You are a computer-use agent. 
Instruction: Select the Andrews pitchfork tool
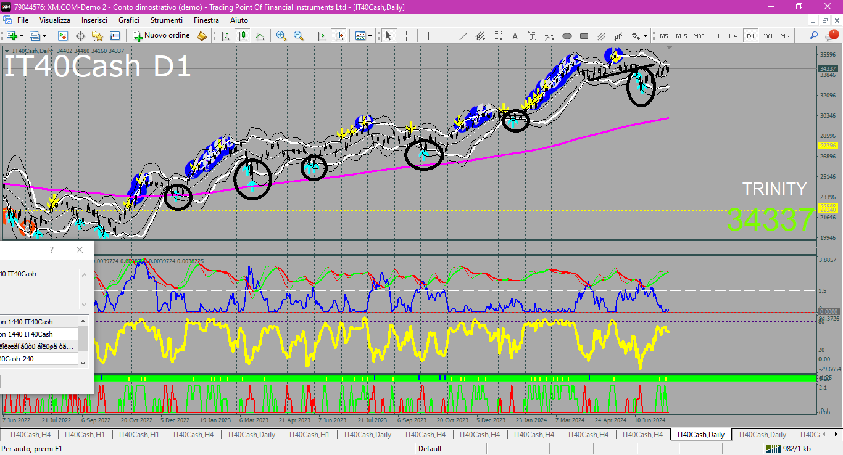click(x=618, y=36)
